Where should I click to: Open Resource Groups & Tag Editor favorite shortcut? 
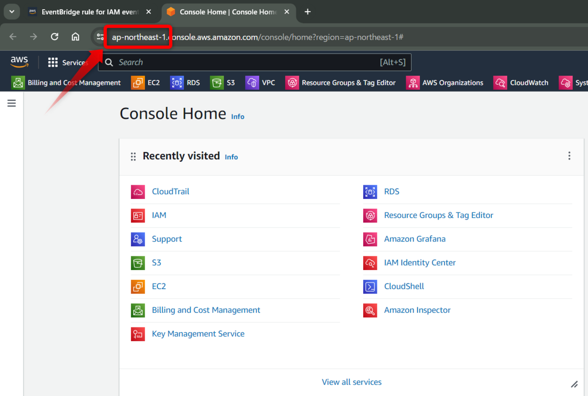tap(341, 83)
